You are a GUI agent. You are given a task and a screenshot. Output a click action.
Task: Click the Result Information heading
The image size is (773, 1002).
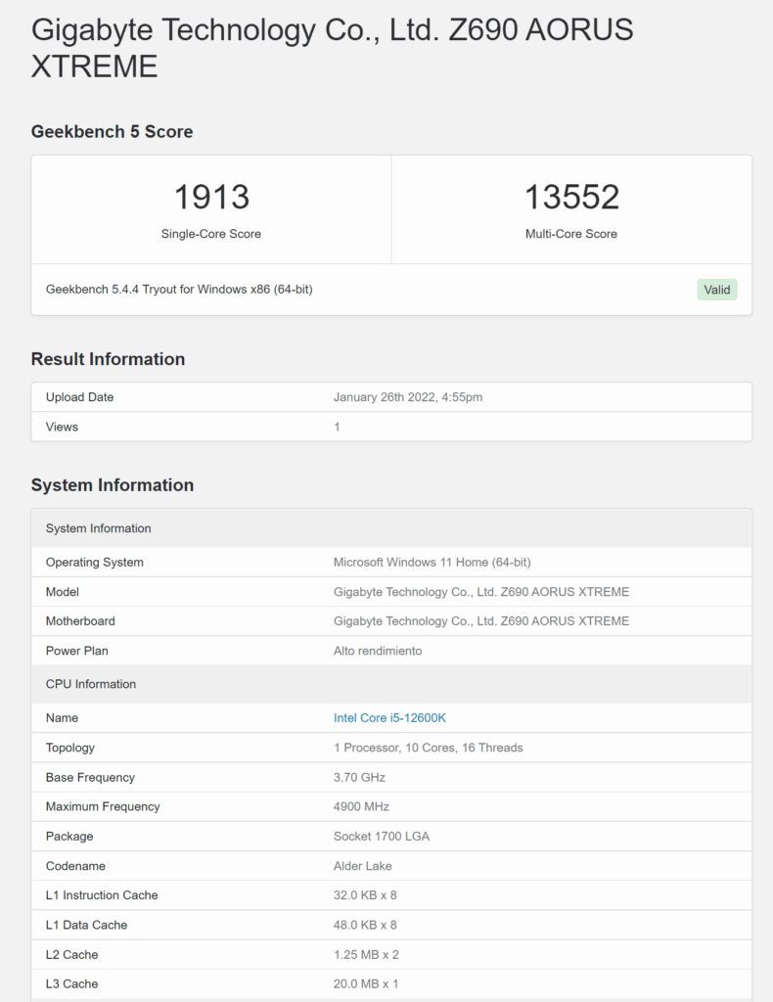108,359
